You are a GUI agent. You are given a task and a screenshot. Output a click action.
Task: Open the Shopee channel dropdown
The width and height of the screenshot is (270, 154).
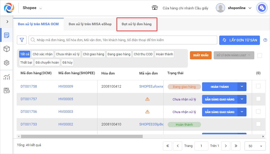coord(32,8)
